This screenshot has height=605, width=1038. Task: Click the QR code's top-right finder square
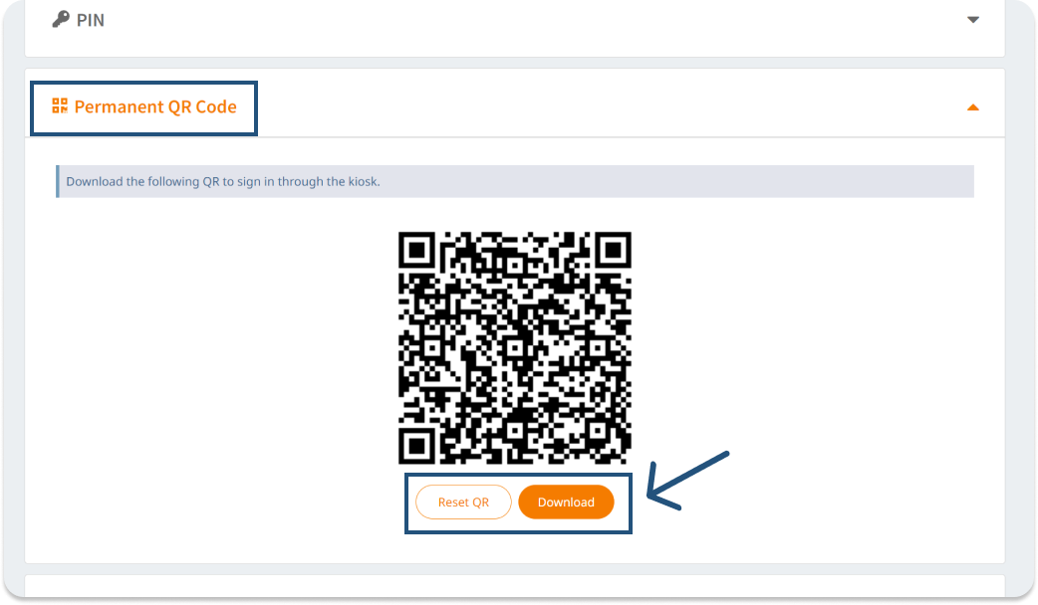point(613,251)
